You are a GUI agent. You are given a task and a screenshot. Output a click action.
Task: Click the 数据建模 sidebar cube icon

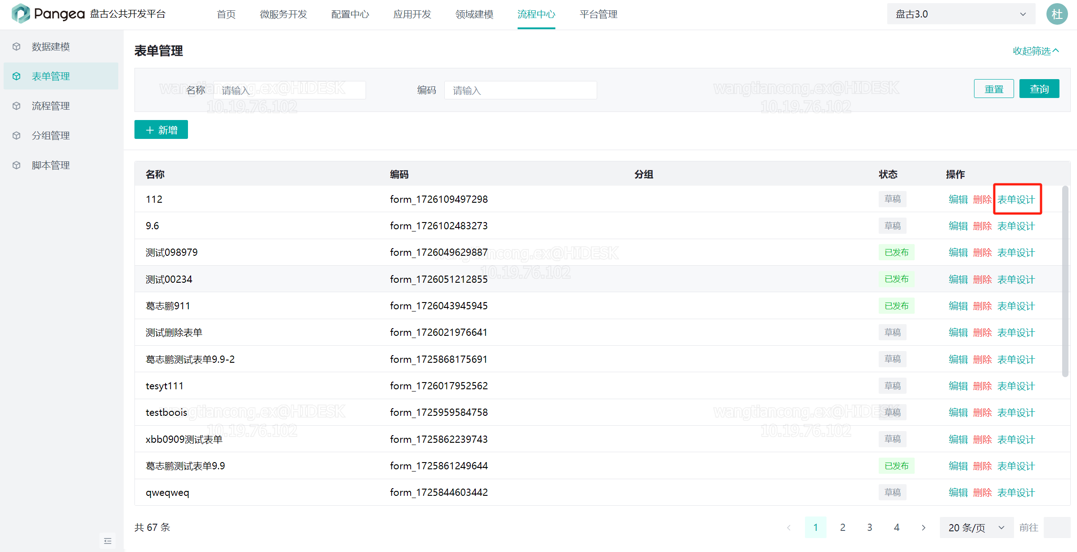[x=17, y=47]
